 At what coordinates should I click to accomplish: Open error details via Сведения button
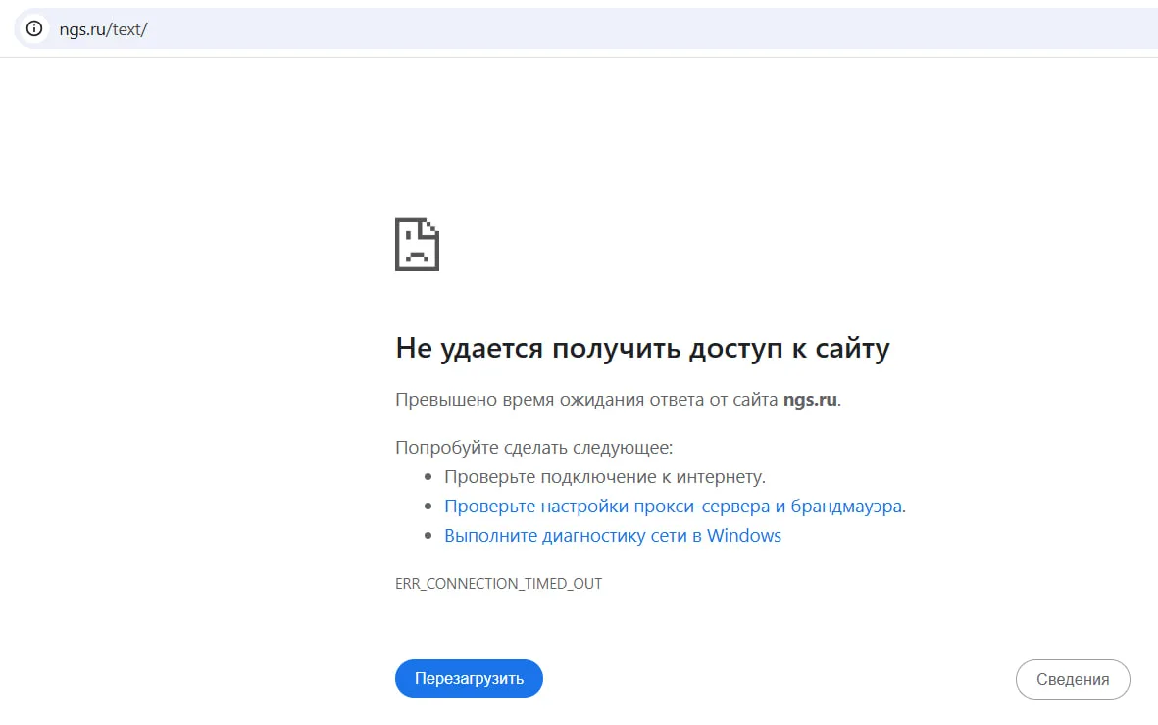pyautogui.click(x=1073, y=679)
